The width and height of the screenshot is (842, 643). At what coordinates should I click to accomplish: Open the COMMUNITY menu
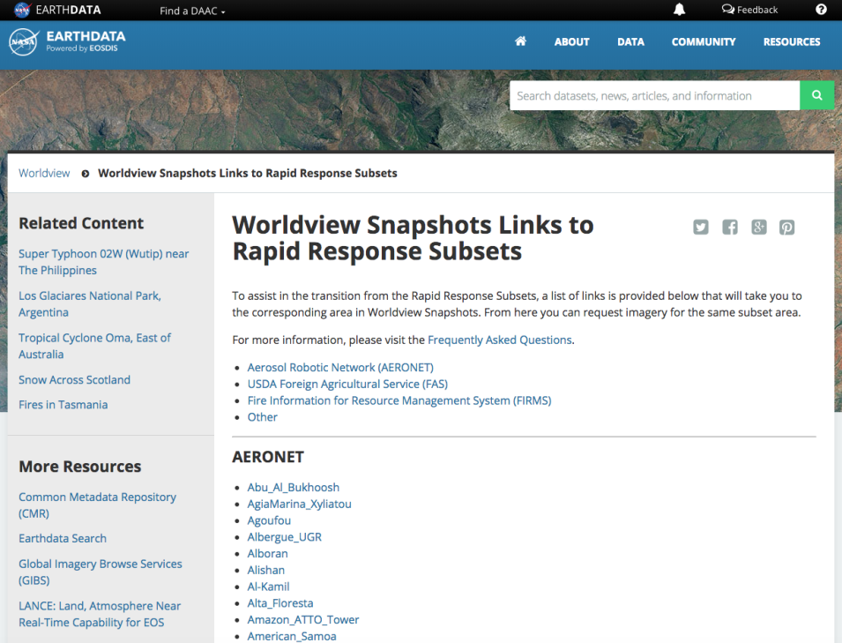click(x=704, y=42)
